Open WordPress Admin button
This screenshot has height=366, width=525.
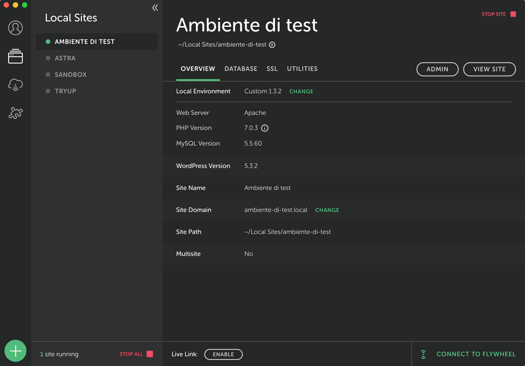coord(437,69)
